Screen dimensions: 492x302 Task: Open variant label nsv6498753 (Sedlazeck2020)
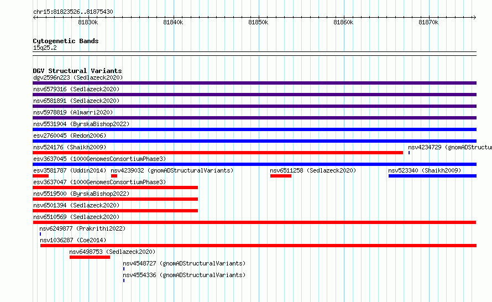pyautogui.click(x=112, y=252)
